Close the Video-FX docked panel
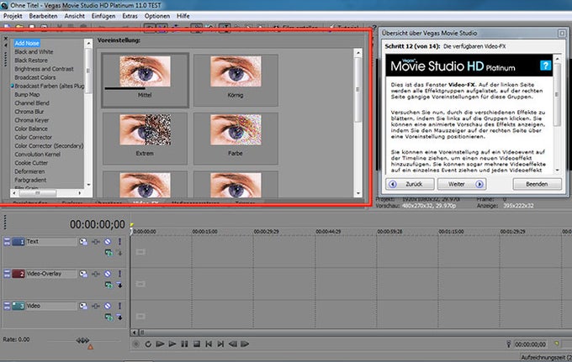The width and height of the screenshot is (572, 362). pyautogui.click(x=6, y=39)
